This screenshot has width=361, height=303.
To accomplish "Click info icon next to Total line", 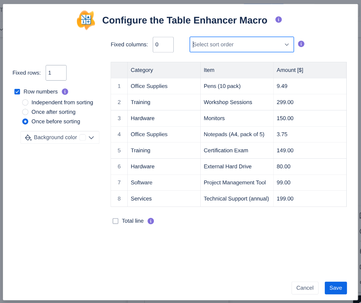I will point(151,221).
